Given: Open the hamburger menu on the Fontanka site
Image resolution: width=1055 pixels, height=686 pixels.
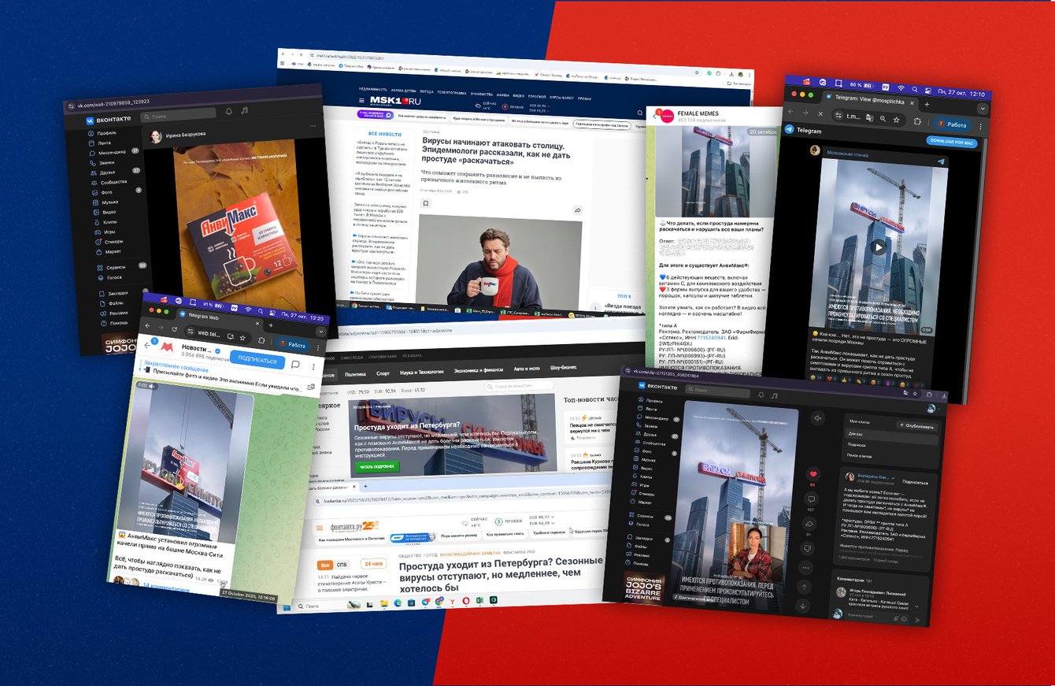Looking at the screenshot, I should tap(321, 528).
